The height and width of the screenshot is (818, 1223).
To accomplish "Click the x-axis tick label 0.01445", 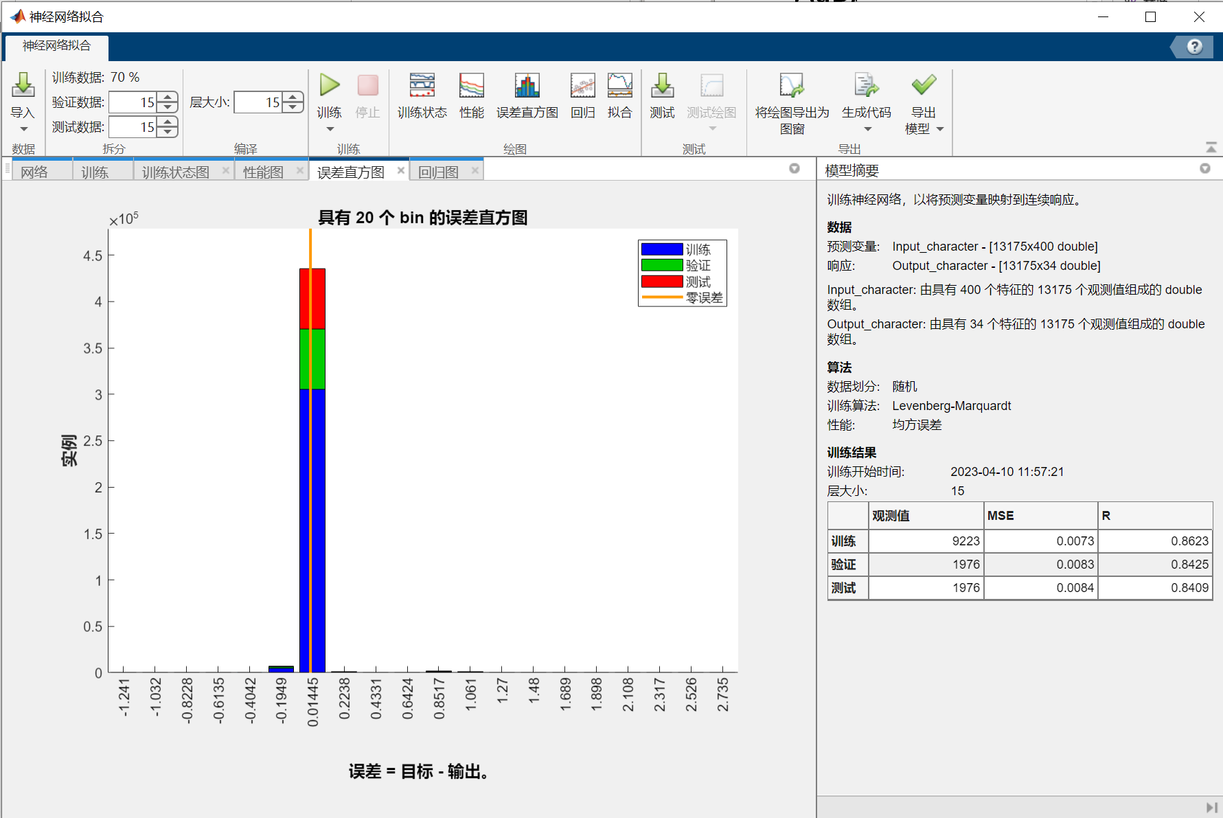I will pos(313,702).
